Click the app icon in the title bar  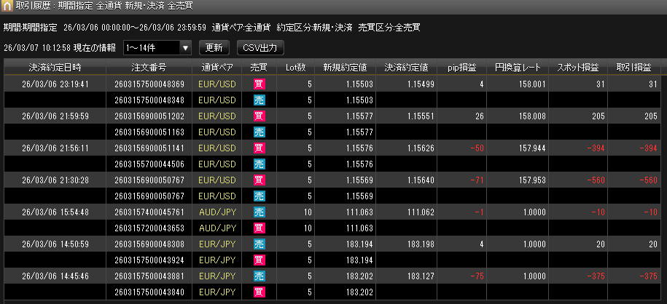tap(8, 7)
